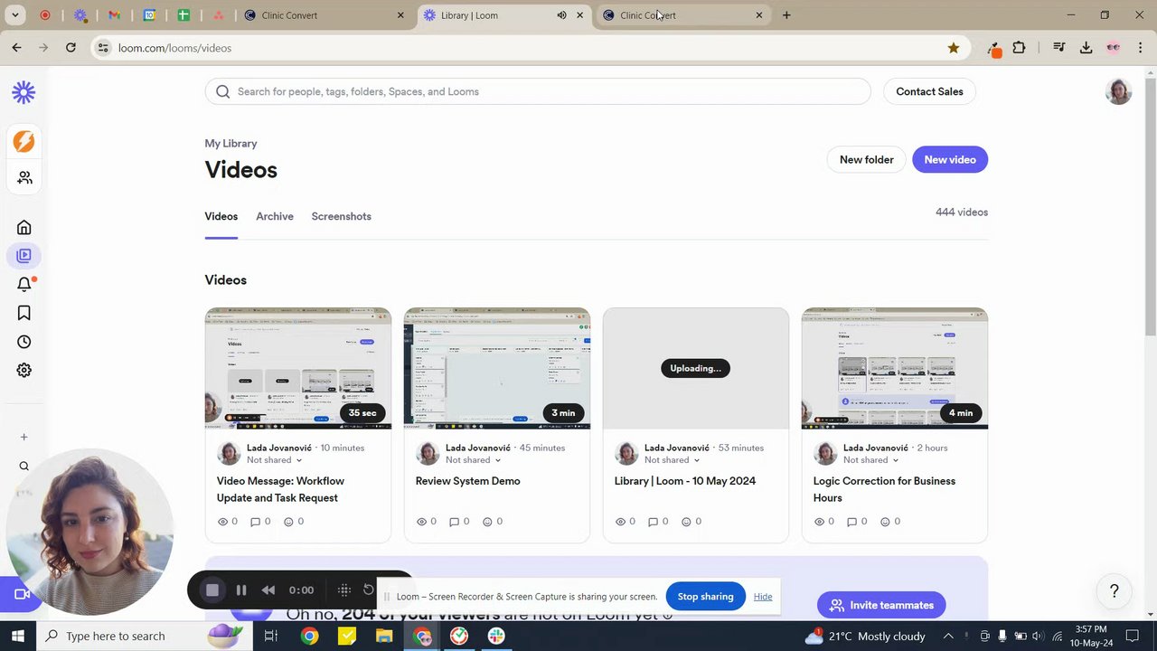Image resolution: width=1157 pixels, height=651 pixels.
Task: Click the New folder button
Action: click(866, 160)
